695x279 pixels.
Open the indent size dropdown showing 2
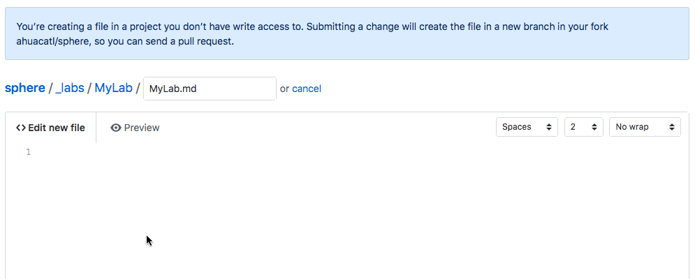click(583, 127)
